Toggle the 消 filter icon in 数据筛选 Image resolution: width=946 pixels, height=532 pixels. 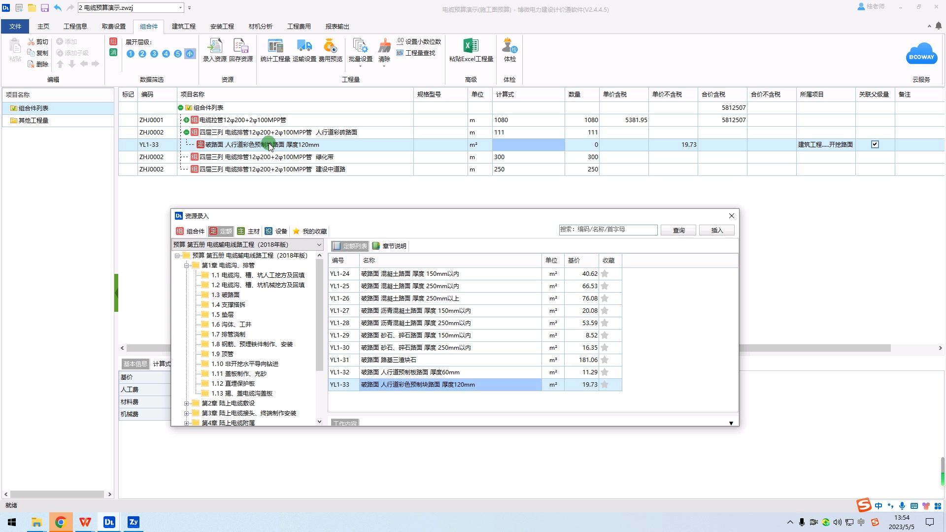(113, 52)
